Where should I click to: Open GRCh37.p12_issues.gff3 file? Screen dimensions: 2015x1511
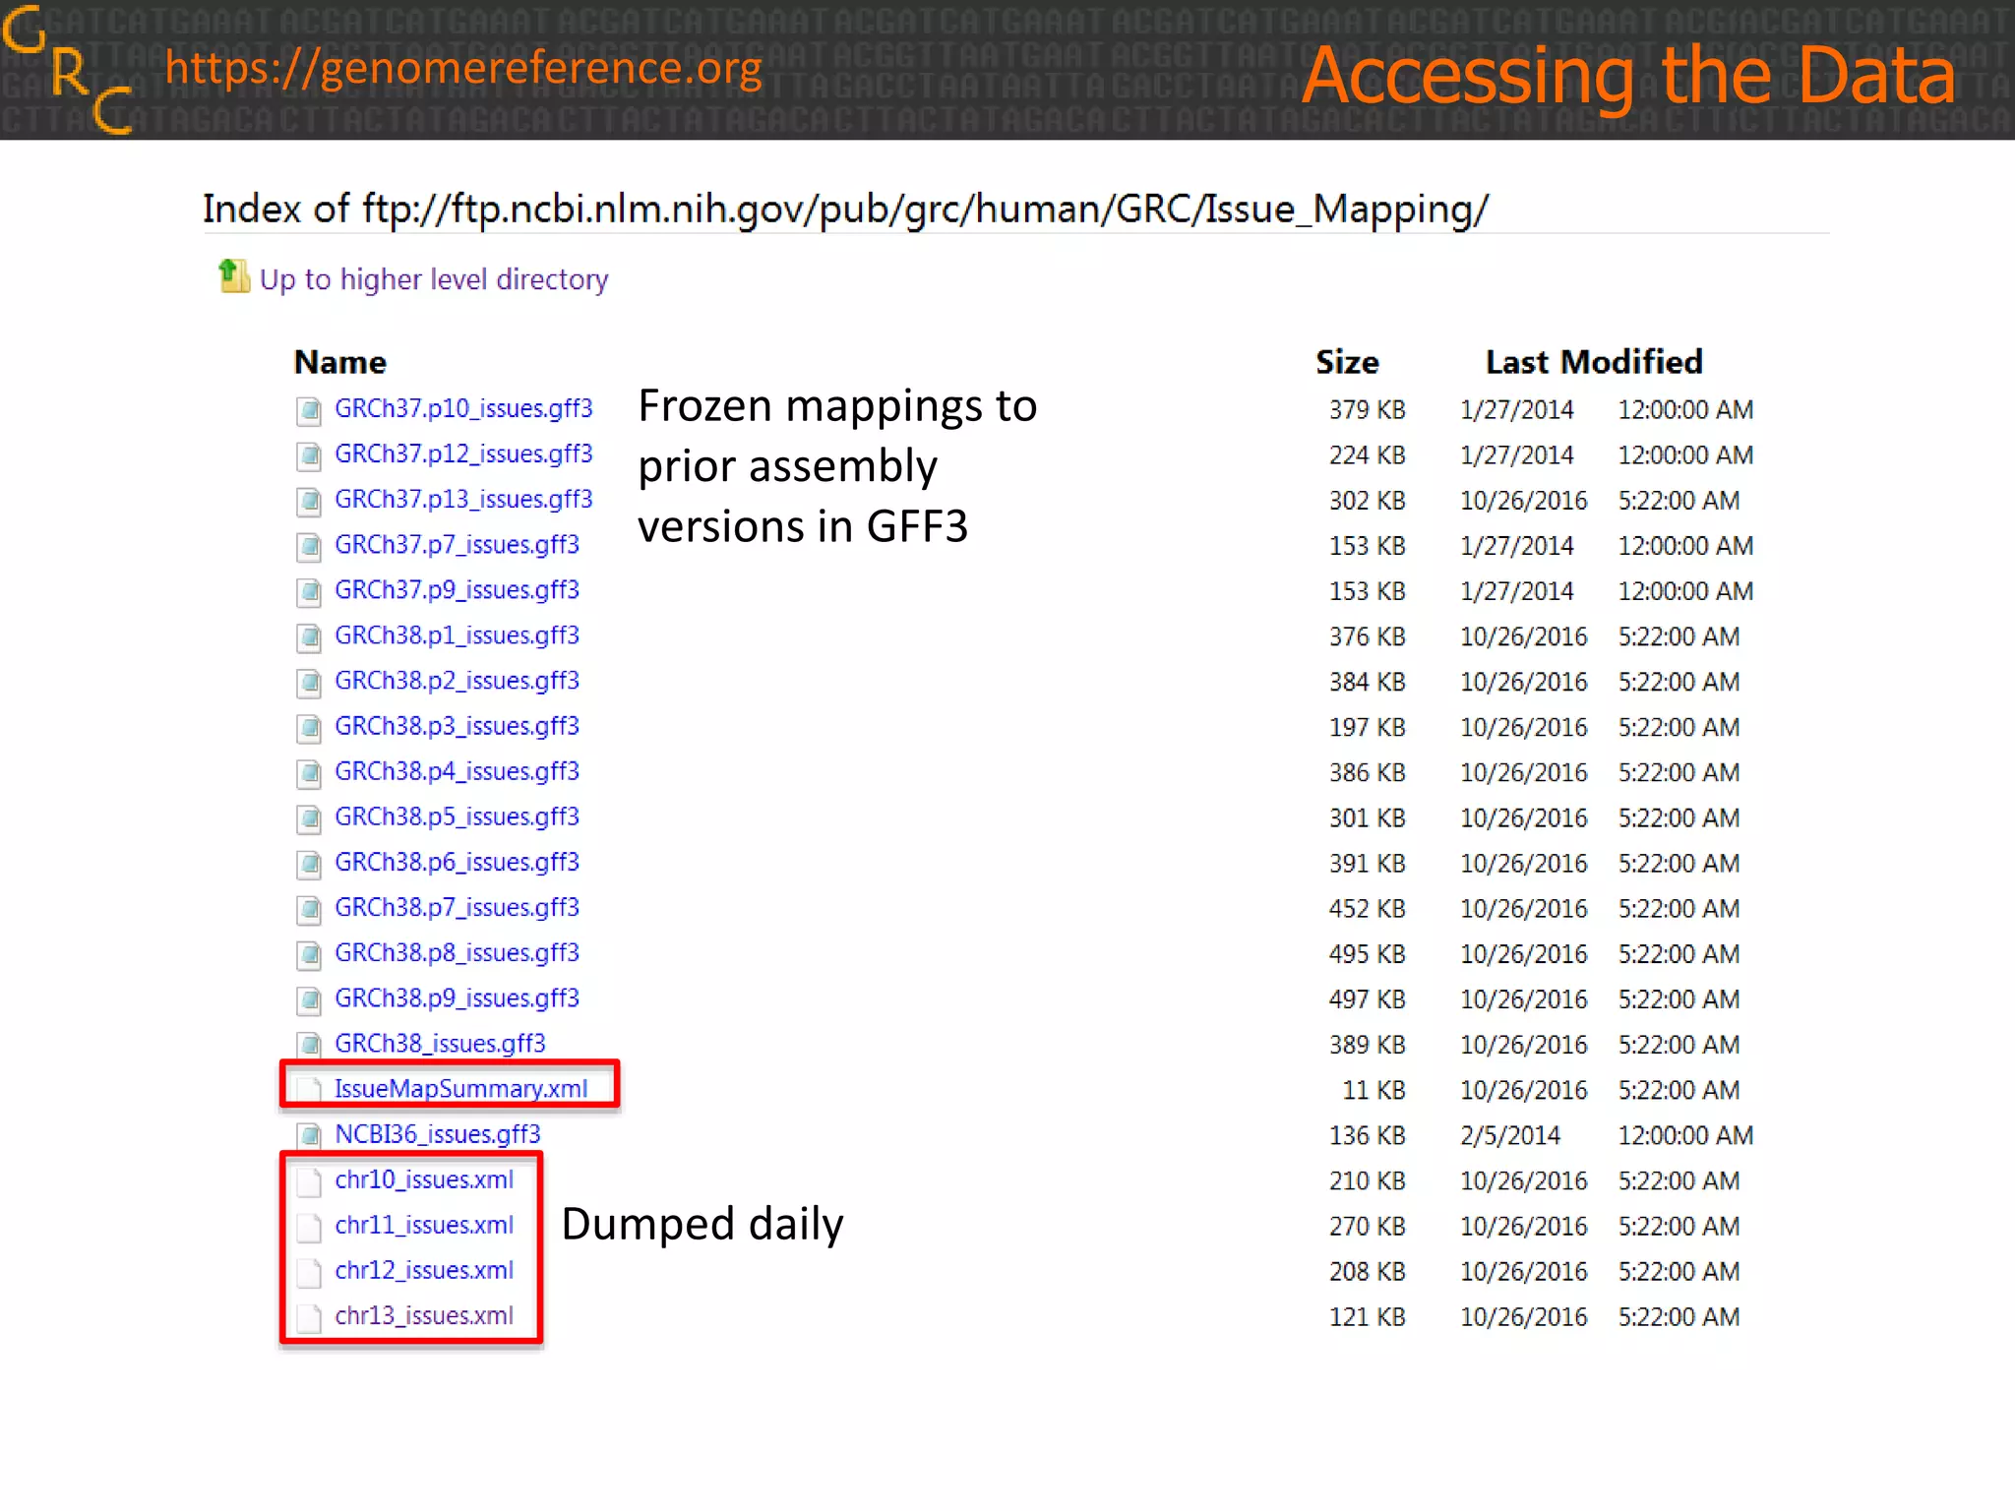click(x=463, y=453)
